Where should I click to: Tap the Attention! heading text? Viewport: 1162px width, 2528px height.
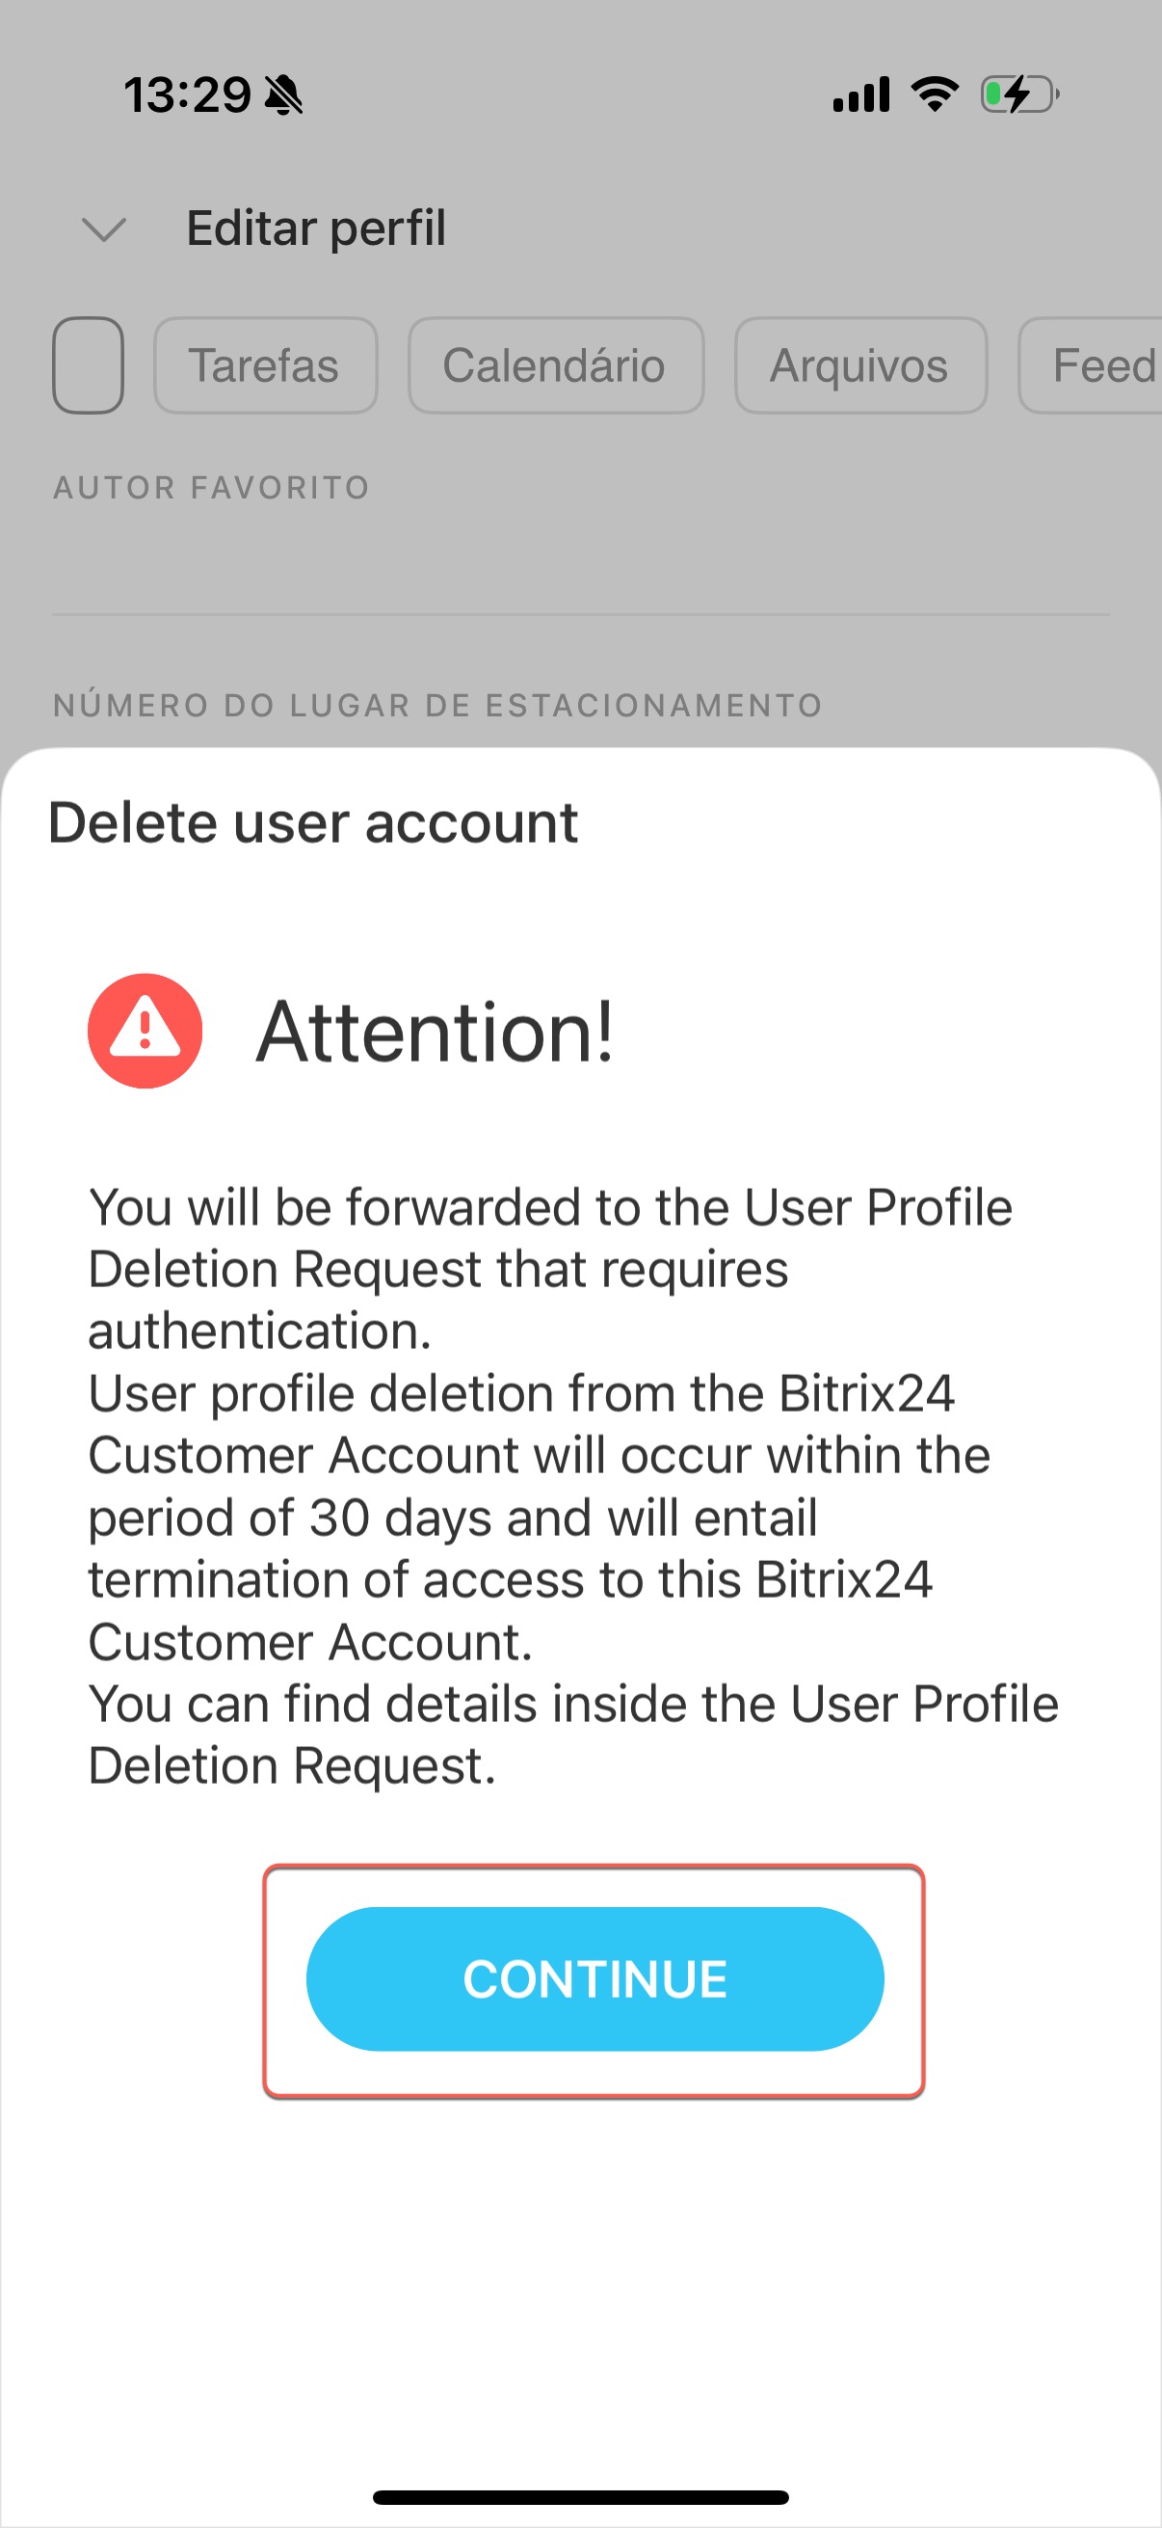pos(435,1032)
